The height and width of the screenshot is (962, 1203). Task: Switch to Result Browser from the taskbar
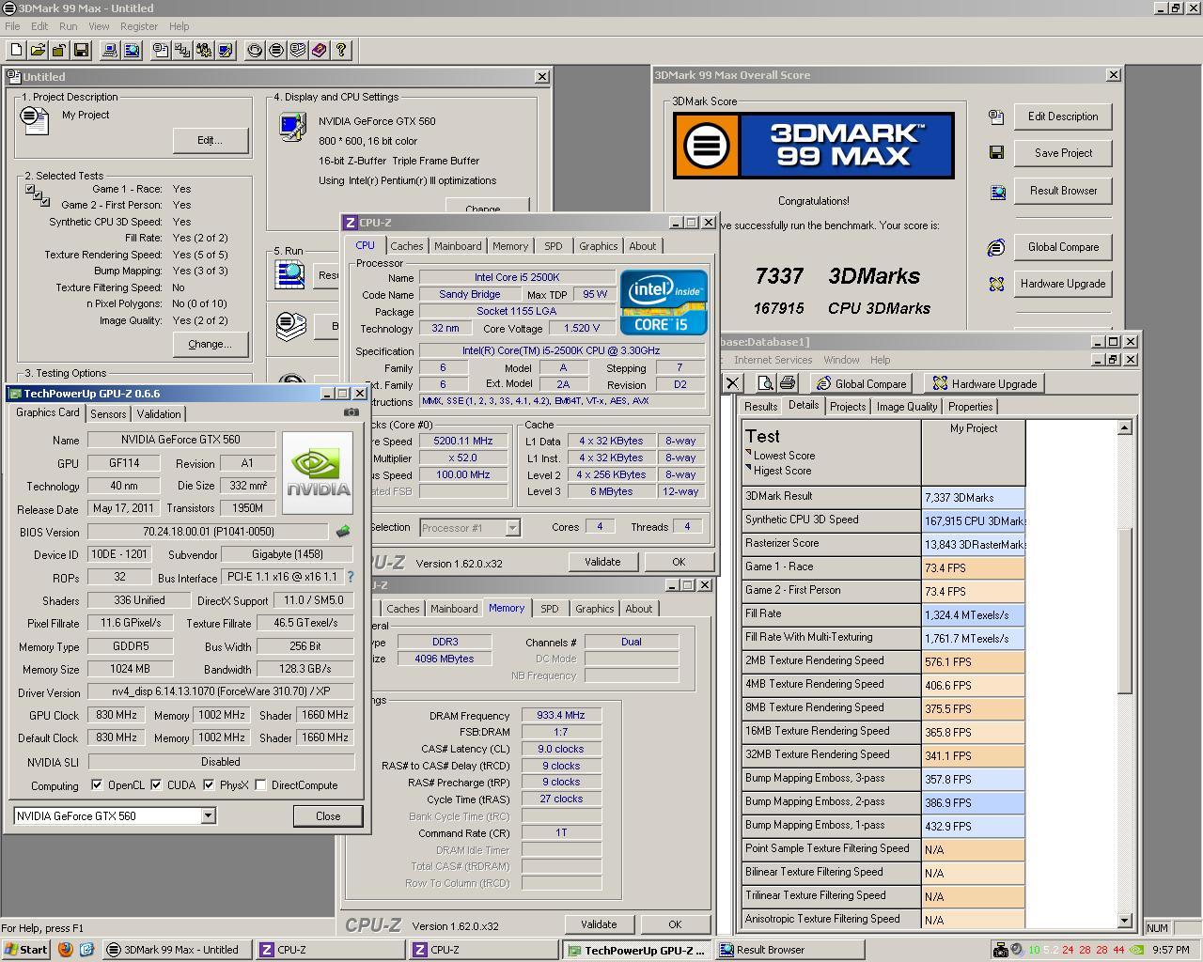(x=791, y=950)
